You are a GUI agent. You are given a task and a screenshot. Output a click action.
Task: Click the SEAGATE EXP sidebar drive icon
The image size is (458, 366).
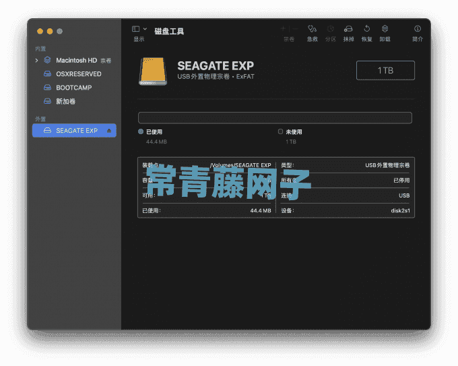[x=47, y=130]
